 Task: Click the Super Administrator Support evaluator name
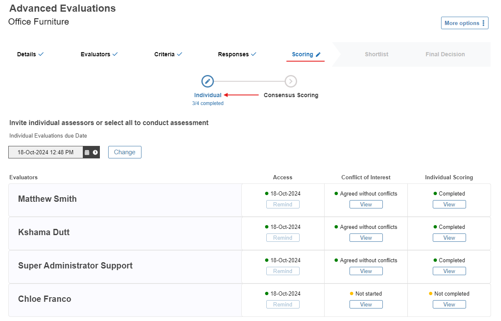click(75, 266)
